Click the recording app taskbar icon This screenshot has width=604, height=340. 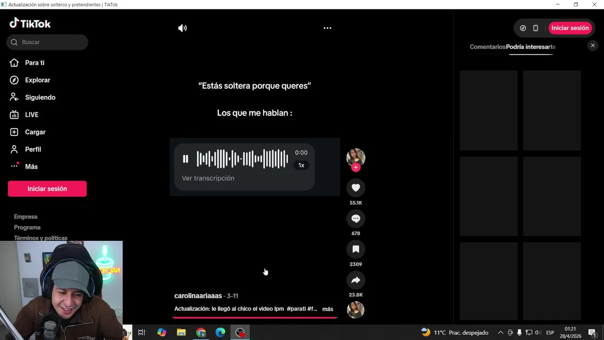tap(240, 332)
